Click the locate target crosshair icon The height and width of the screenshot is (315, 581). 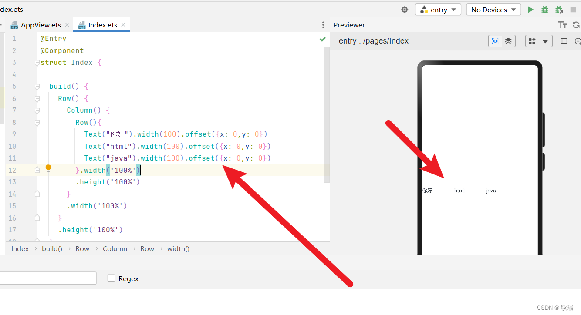(x=405, y=10)
